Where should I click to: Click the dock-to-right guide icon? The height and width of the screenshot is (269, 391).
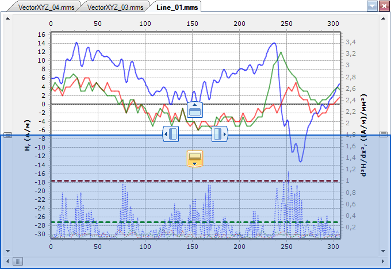[x=220, y=134]
